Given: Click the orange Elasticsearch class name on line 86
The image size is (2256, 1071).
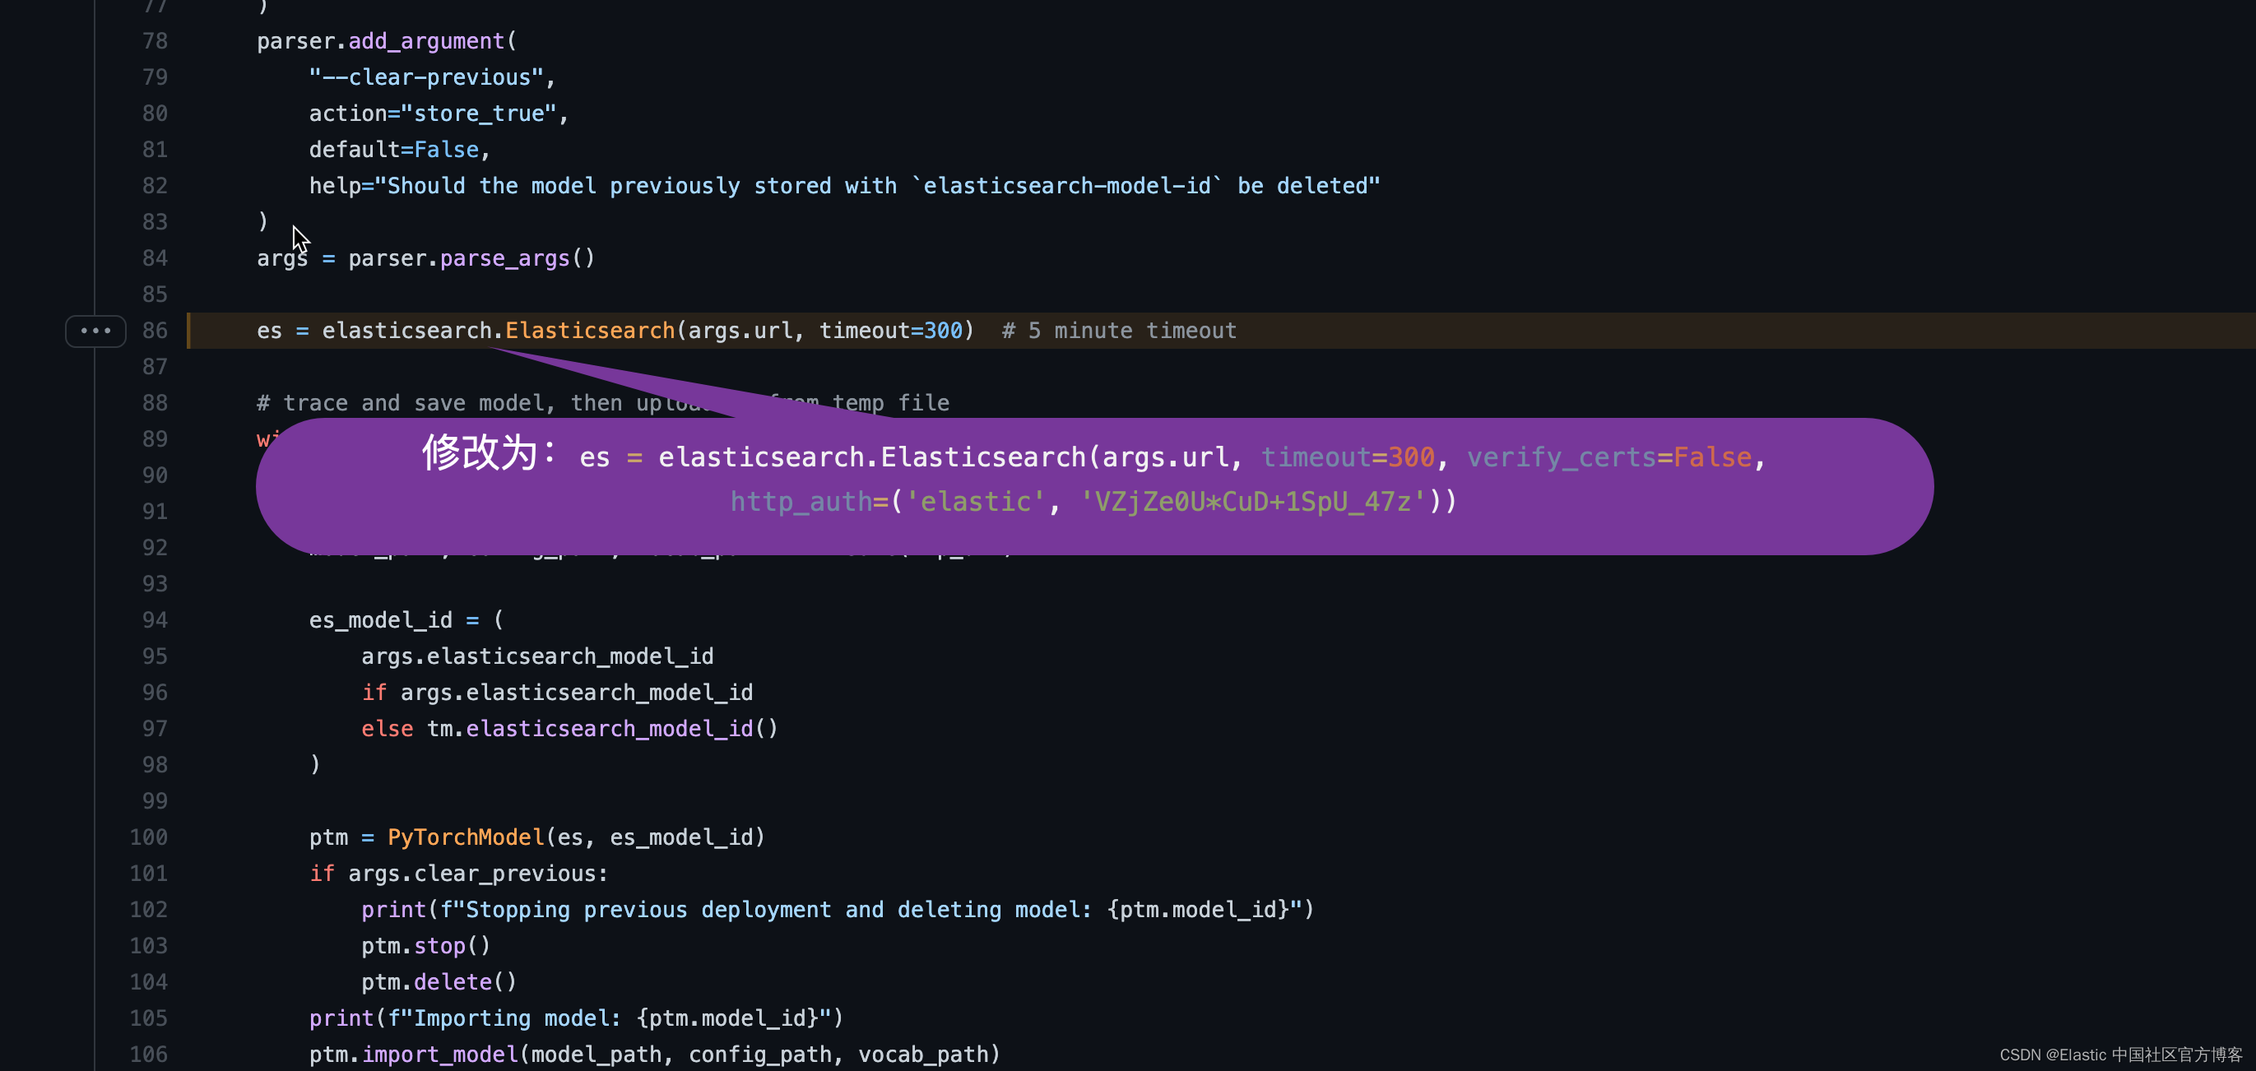Looking at the screenshot, I should (589, 331).
